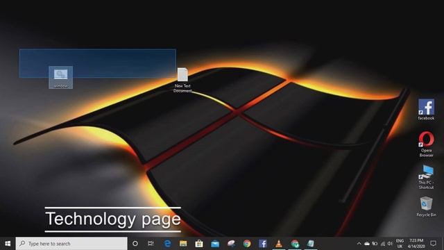444x250 pixels.
Task: Open Cortana from the taskbar circle icon
Action: 135,244
